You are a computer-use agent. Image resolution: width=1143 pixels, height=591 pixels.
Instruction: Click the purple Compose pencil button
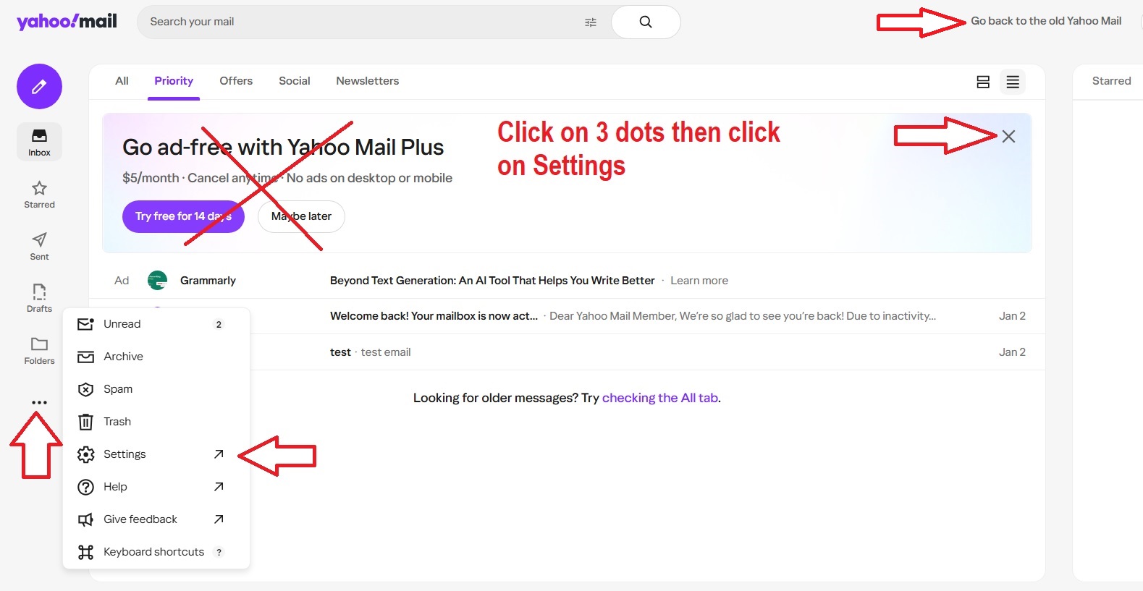tap(39, 87)
